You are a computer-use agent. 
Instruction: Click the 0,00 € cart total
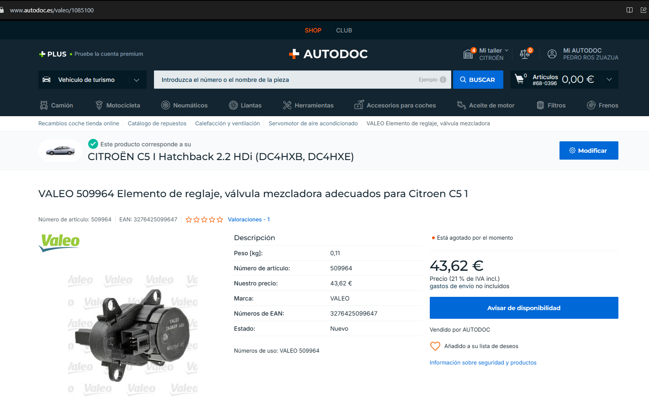[x=578, y=80]
